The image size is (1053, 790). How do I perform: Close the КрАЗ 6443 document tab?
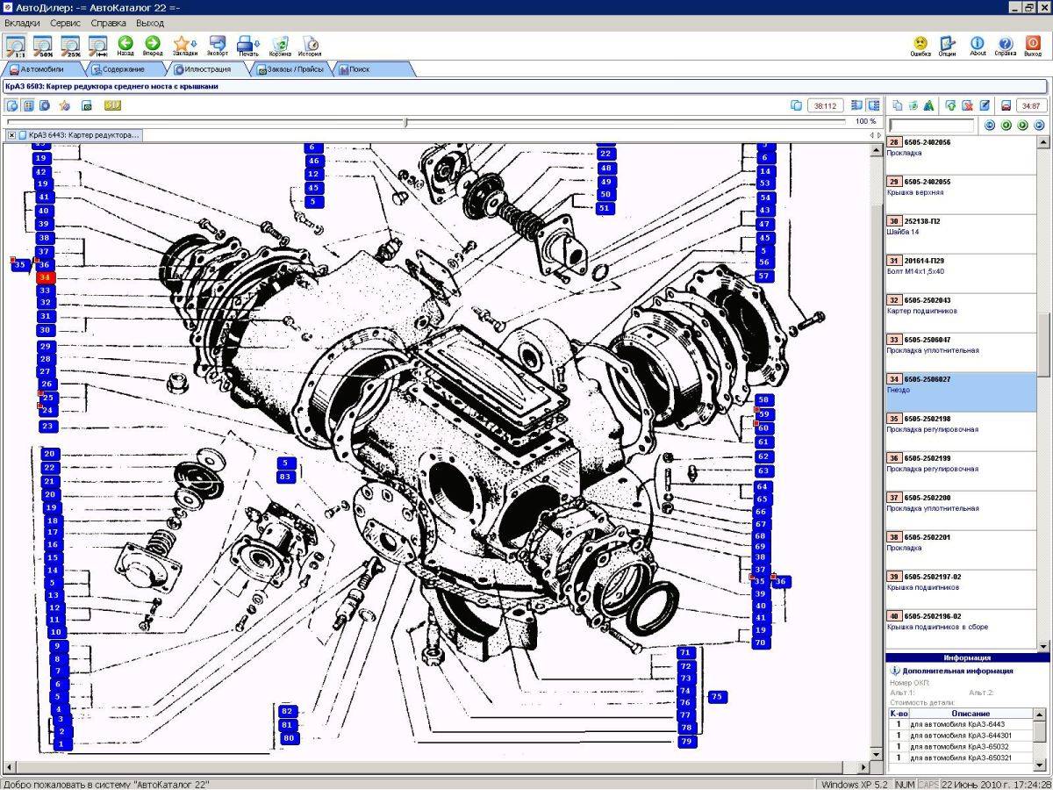[11, 136]
